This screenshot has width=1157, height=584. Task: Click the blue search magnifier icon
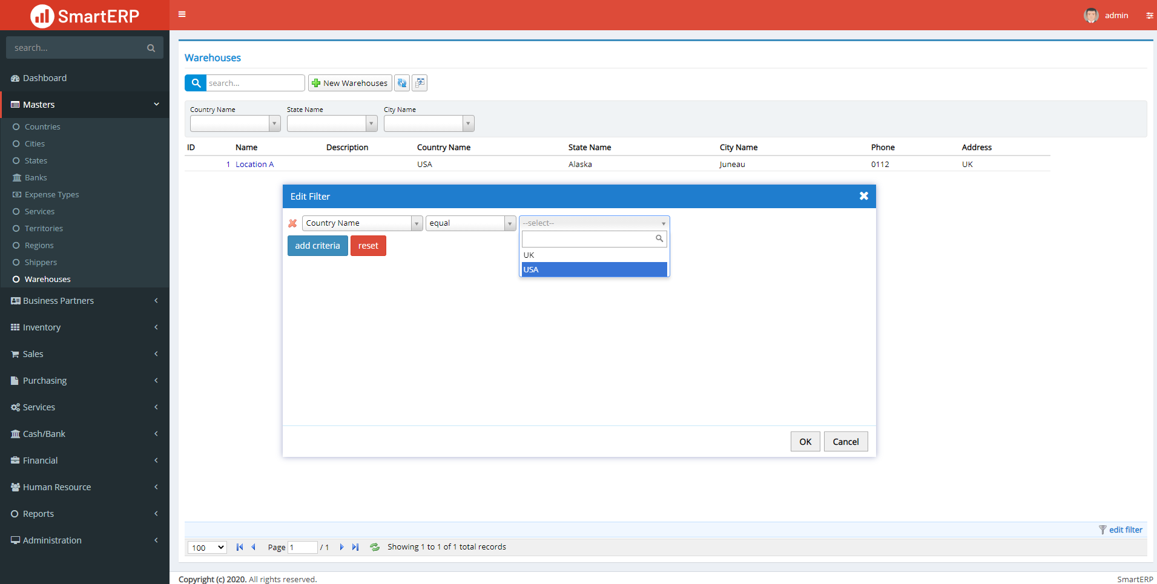(196, 83)
